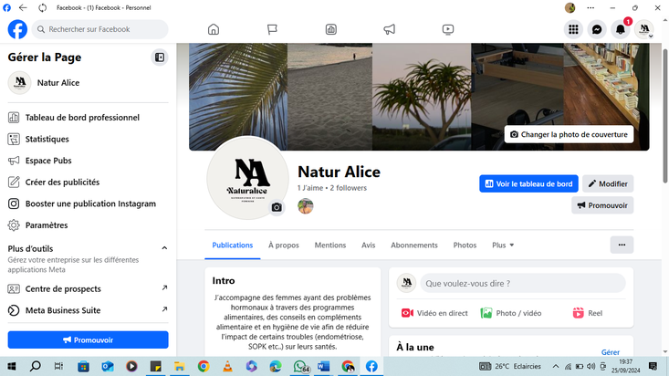669x376 pixels.
Task: Reload the page with the refresh icon
Action: (42, 7)
